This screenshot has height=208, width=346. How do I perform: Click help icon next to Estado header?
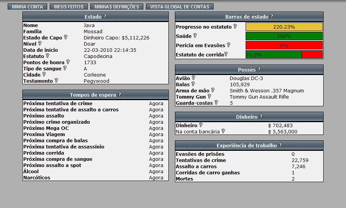pyautogui.click(x=105, y=17)
